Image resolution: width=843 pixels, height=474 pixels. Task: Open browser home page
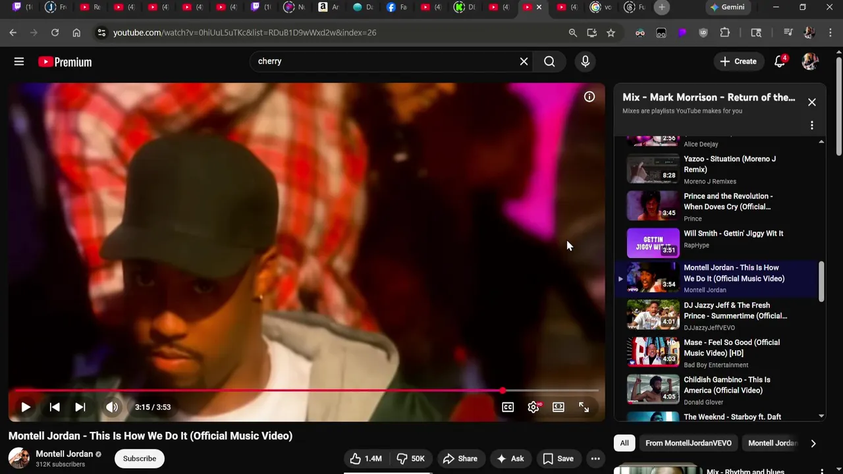[x=76, y=32]
